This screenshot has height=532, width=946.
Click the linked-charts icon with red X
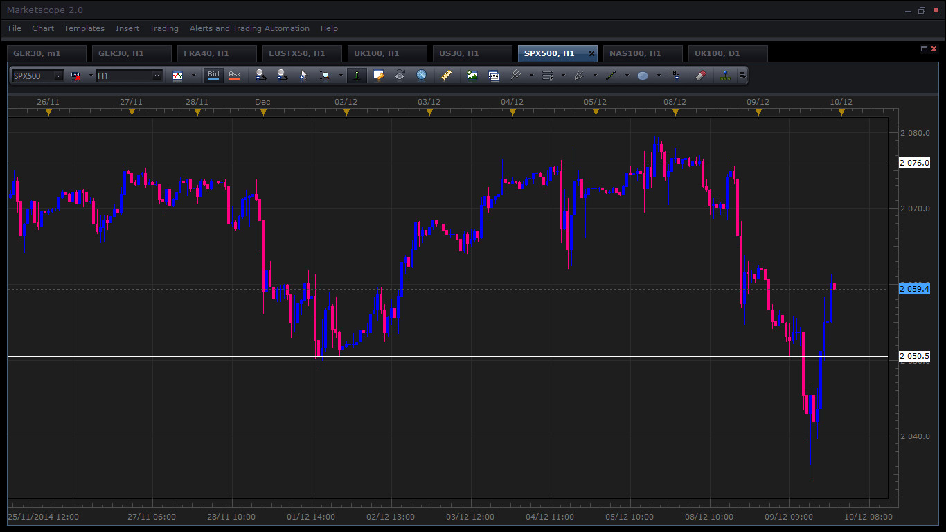point(75,76)
